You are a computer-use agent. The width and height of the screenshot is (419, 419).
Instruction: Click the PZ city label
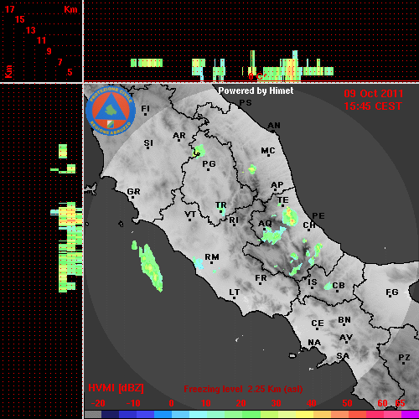(x=404, y=358)
